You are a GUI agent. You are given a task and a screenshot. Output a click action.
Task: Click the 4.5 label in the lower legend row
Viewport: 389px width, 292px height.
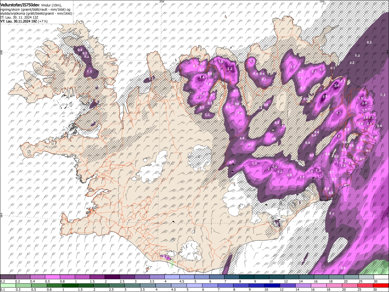[174, 290]
